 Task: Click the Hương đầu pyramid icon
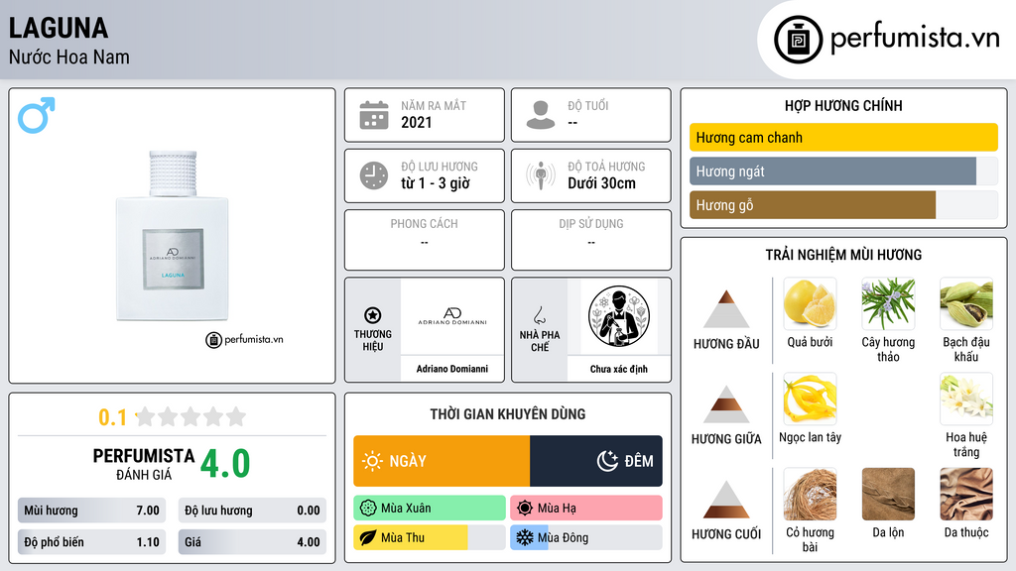click(x=726, y=309)
